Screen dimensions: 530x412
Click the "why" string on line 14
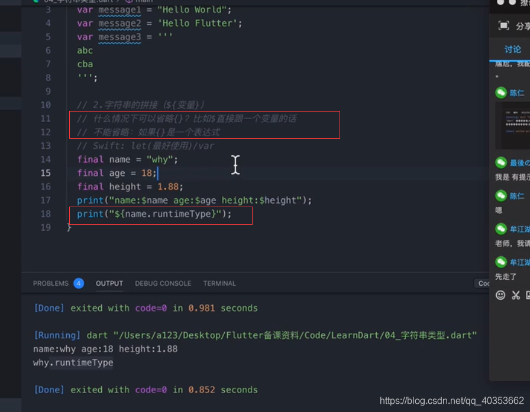pos(160,159)
